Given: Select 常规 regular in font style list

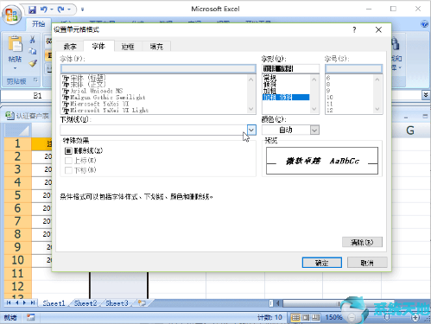Looking at the screenshot, I should (269, 78).
